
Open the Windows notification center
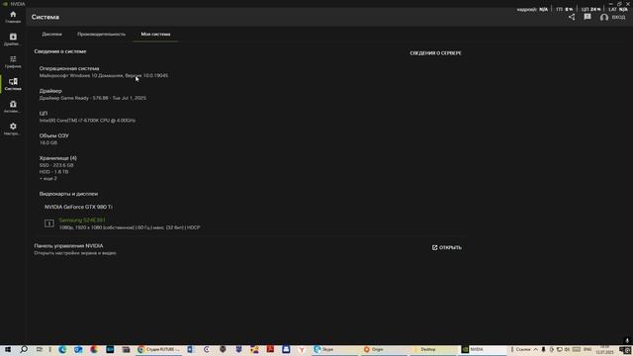(624, 349)
